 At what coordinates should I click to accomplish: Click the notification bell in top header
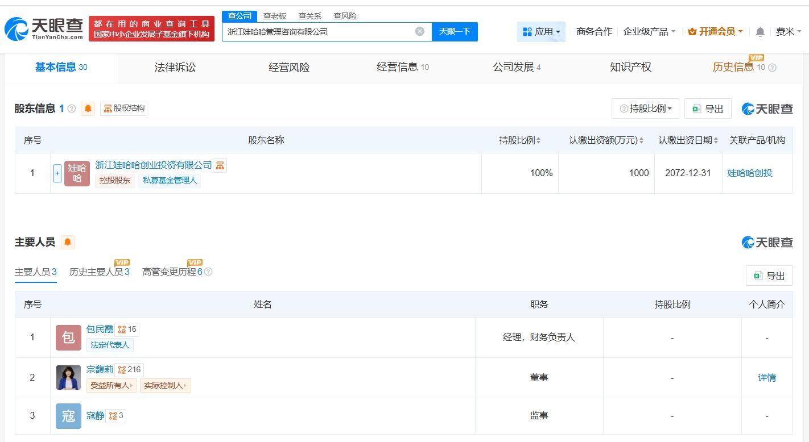pyautogui.click(x=760, y=32)
